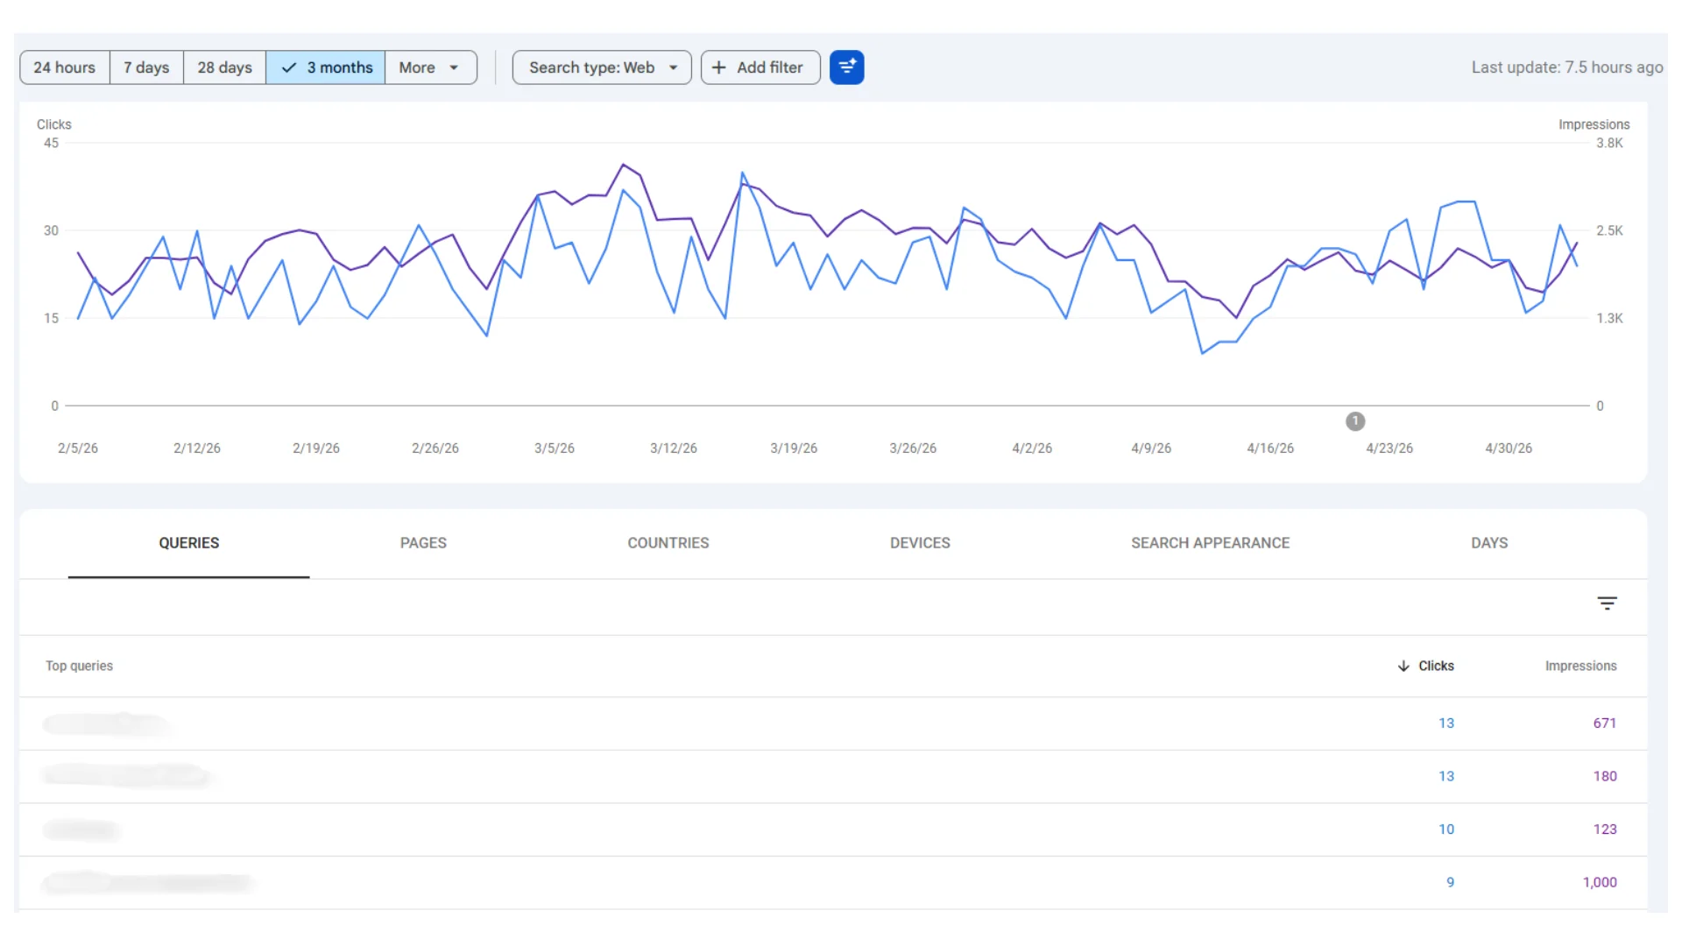Open Search type: Web dropdown

602,67
